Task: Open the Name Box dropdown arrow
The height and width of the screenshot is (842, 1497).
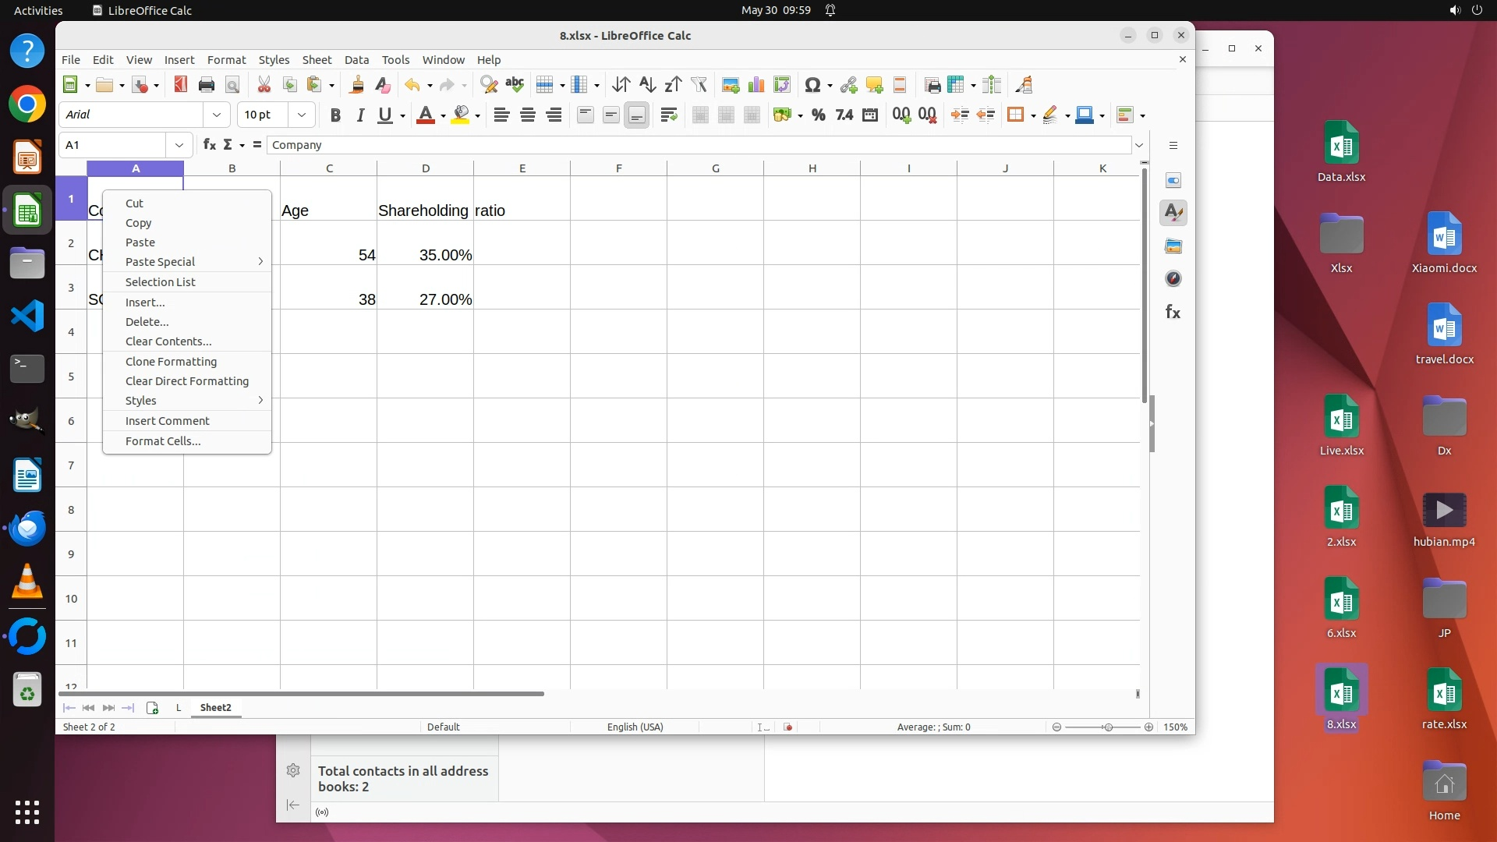Action: point(179,145)
